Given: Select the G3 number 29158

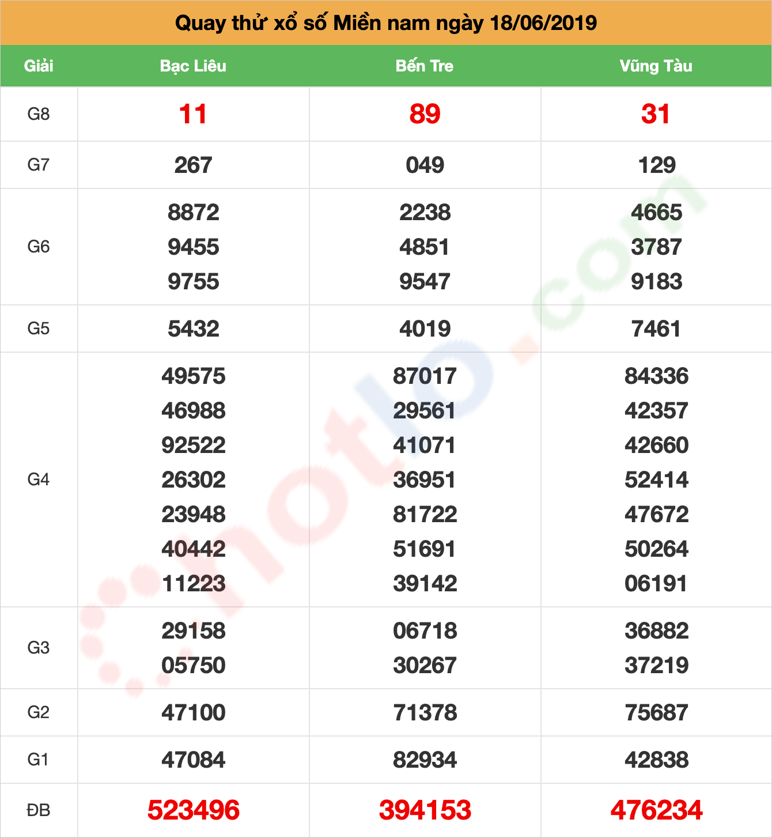Looking at the screenshot, I should pos(193,631).
